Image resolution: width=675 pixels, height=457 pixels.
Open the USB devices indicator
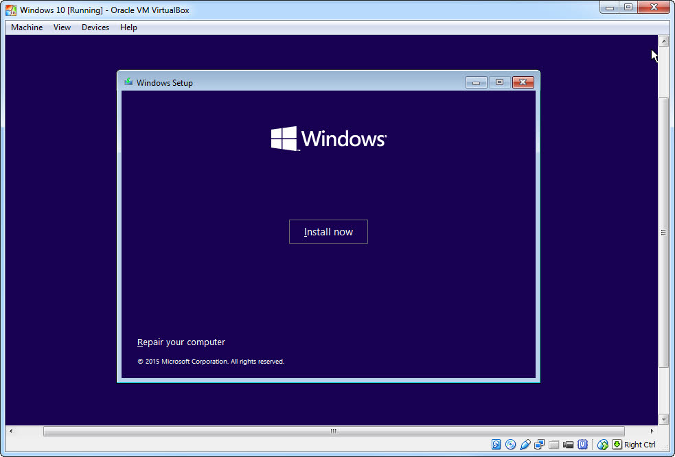(525, 445)
